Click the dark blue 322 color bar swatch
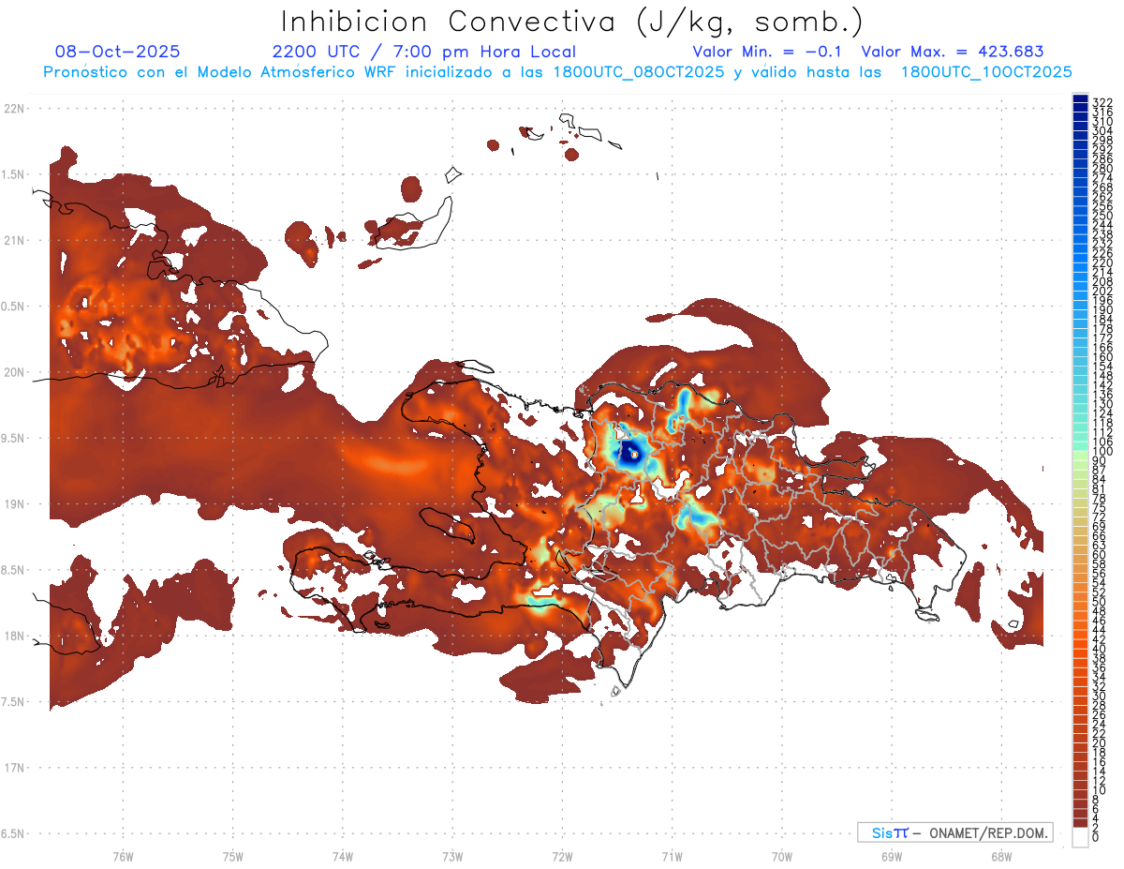This screenshot has height=869, width=1124. pos(1080,99)
